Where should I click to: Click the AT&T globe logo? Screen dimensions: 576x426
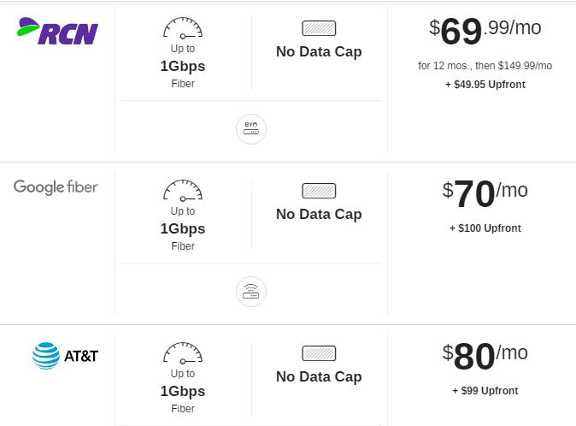click(x=46, y=356)
